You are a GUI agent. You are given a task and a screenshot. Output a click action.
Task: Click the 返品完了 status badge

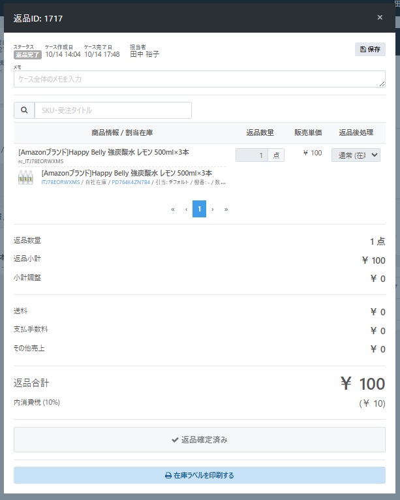27,55
